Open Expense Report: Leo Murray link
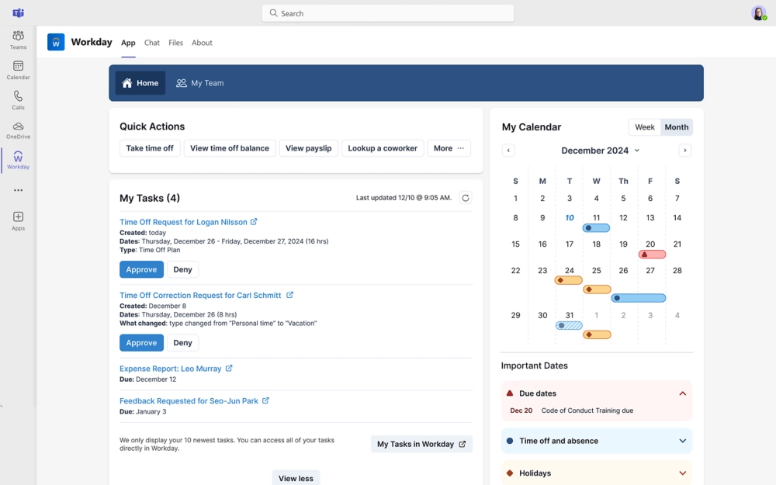Viewport: 776px width, 485px height. click(171, 369)
